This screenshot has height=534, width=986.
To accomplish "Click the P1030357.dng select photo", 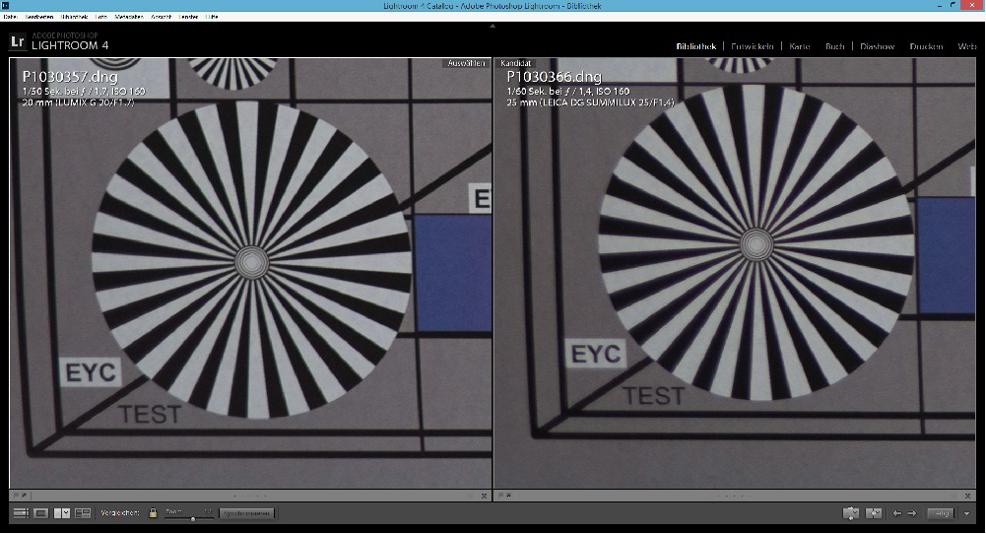I will (250, 273).
